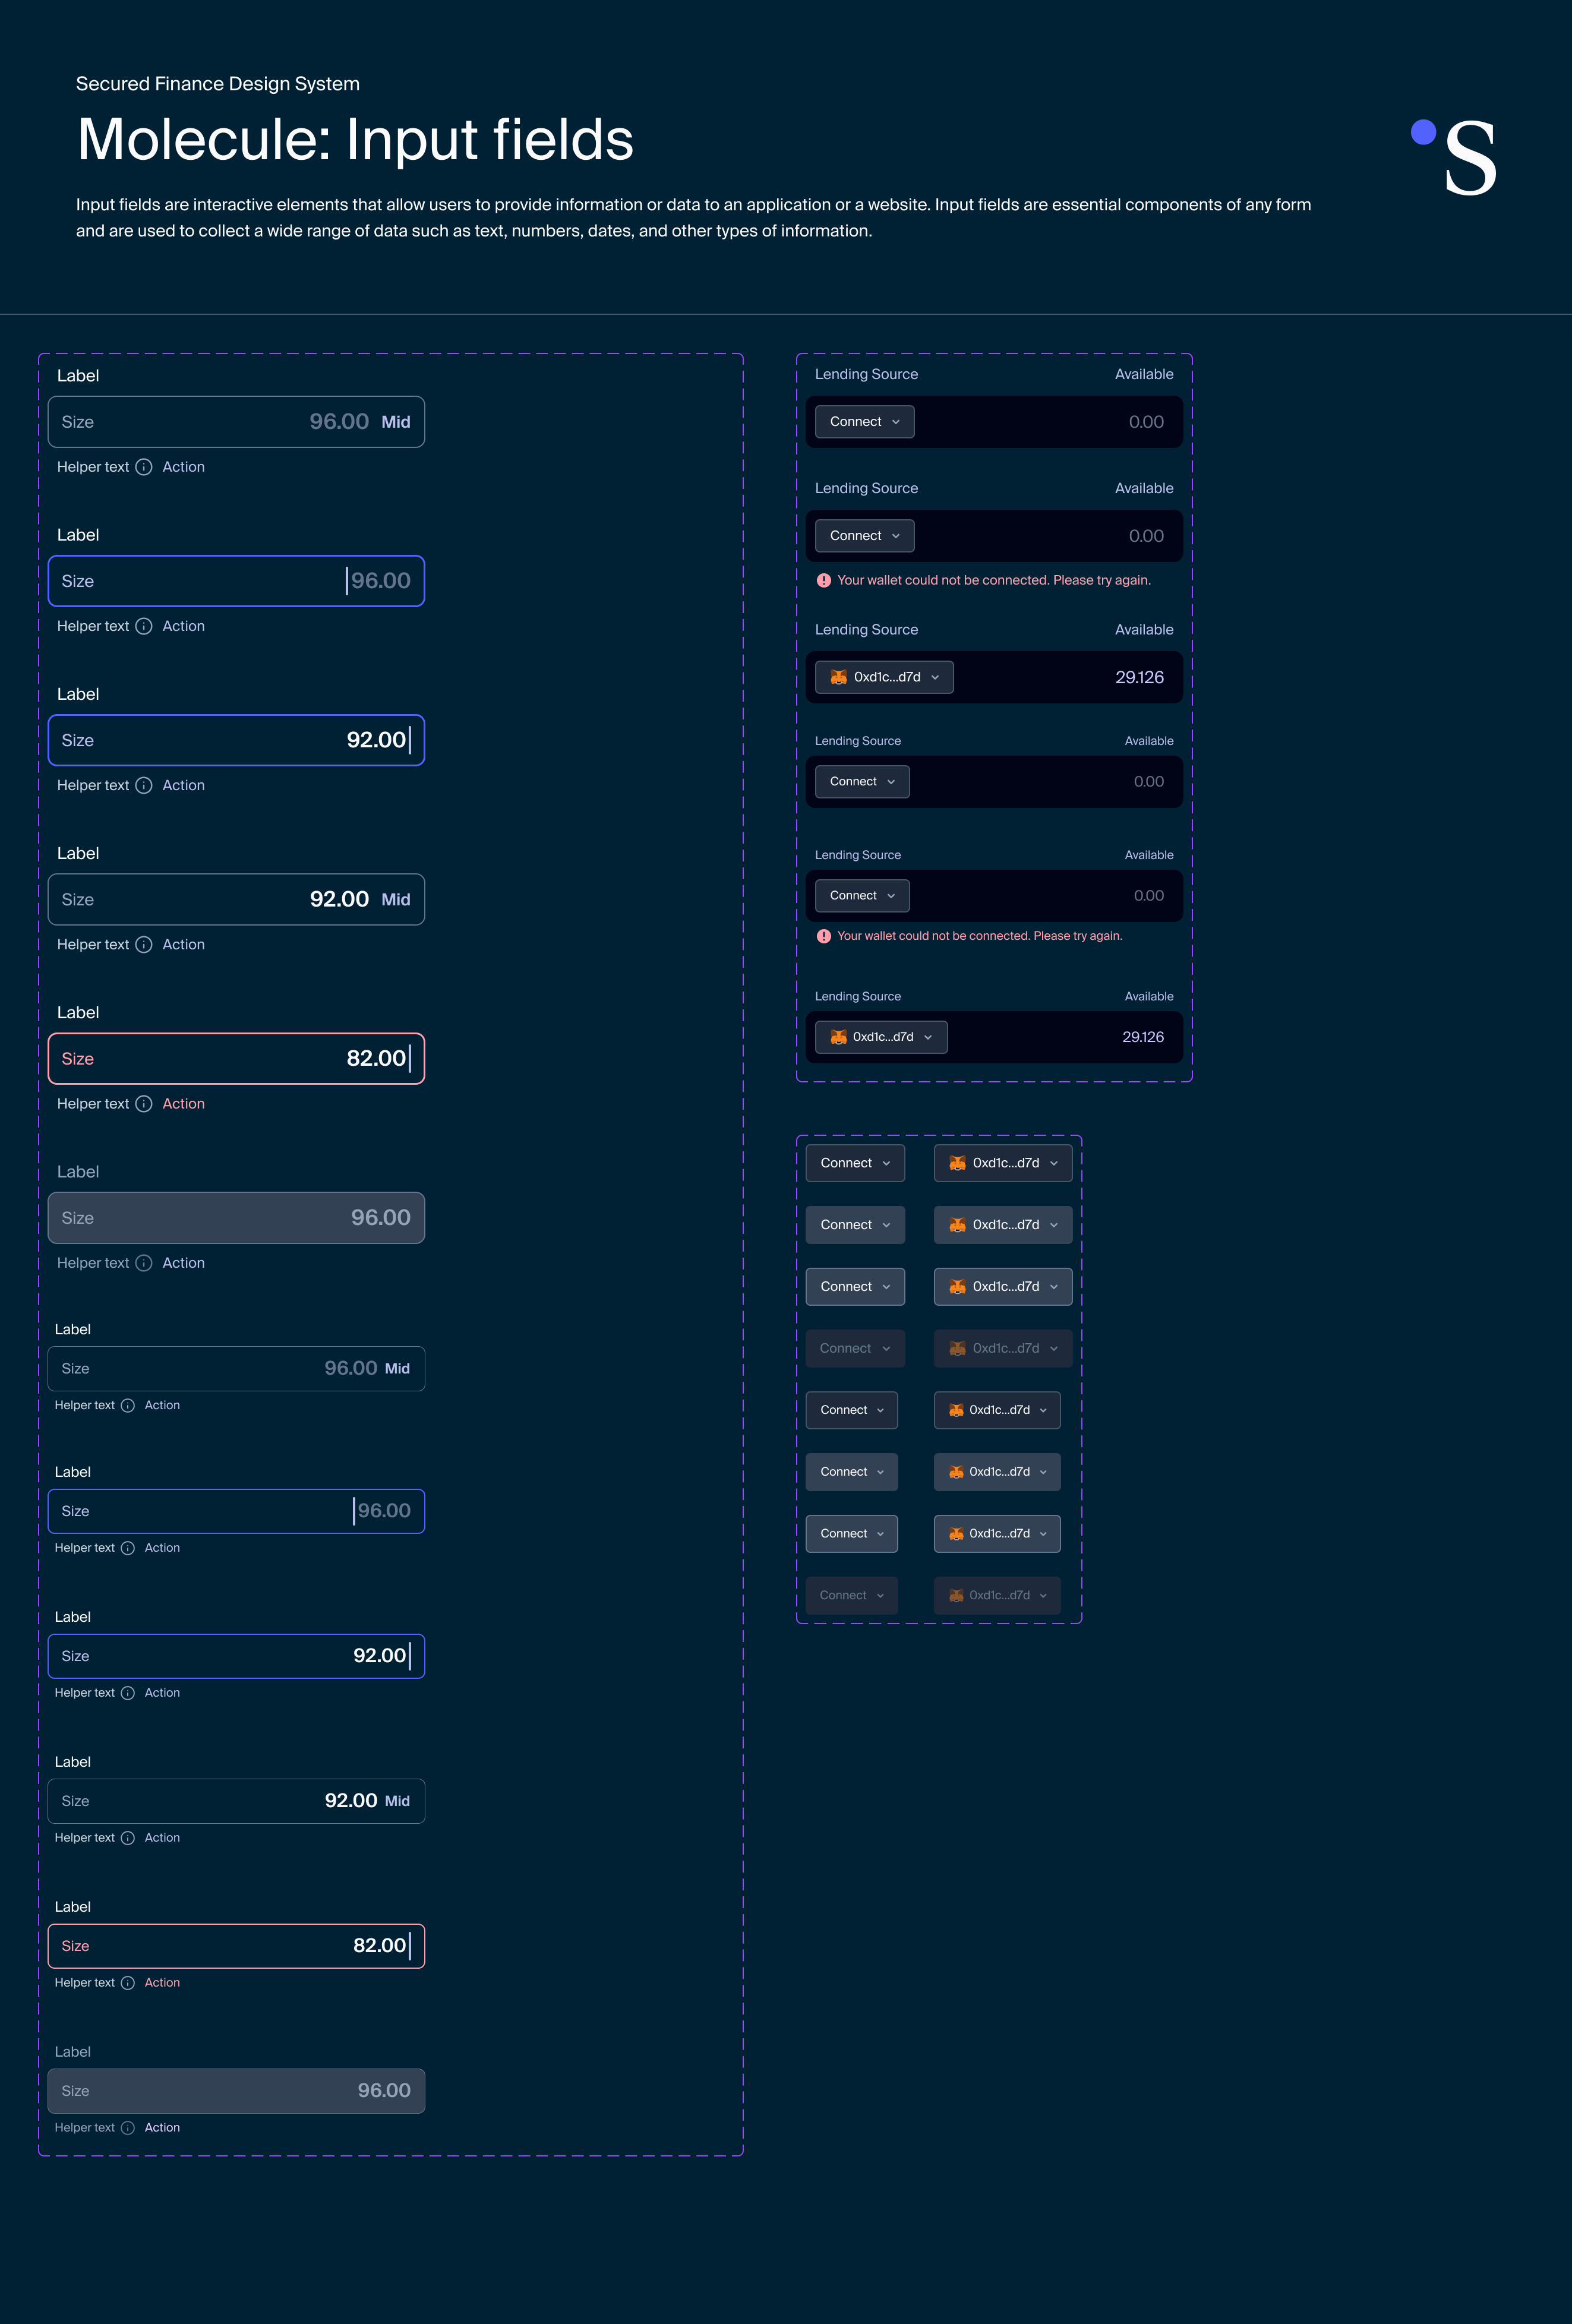Click red Action link under compact 82.00 field

coord(162,1983)
